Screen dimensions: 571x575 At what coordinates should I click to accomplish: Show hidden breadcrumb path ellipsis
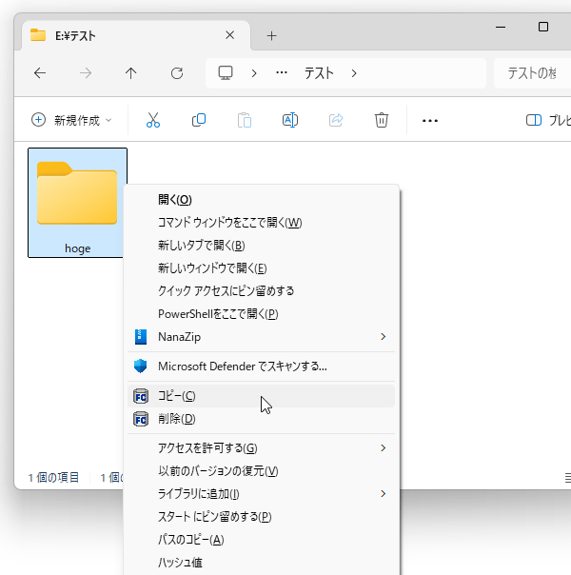(x=282, y=72)
